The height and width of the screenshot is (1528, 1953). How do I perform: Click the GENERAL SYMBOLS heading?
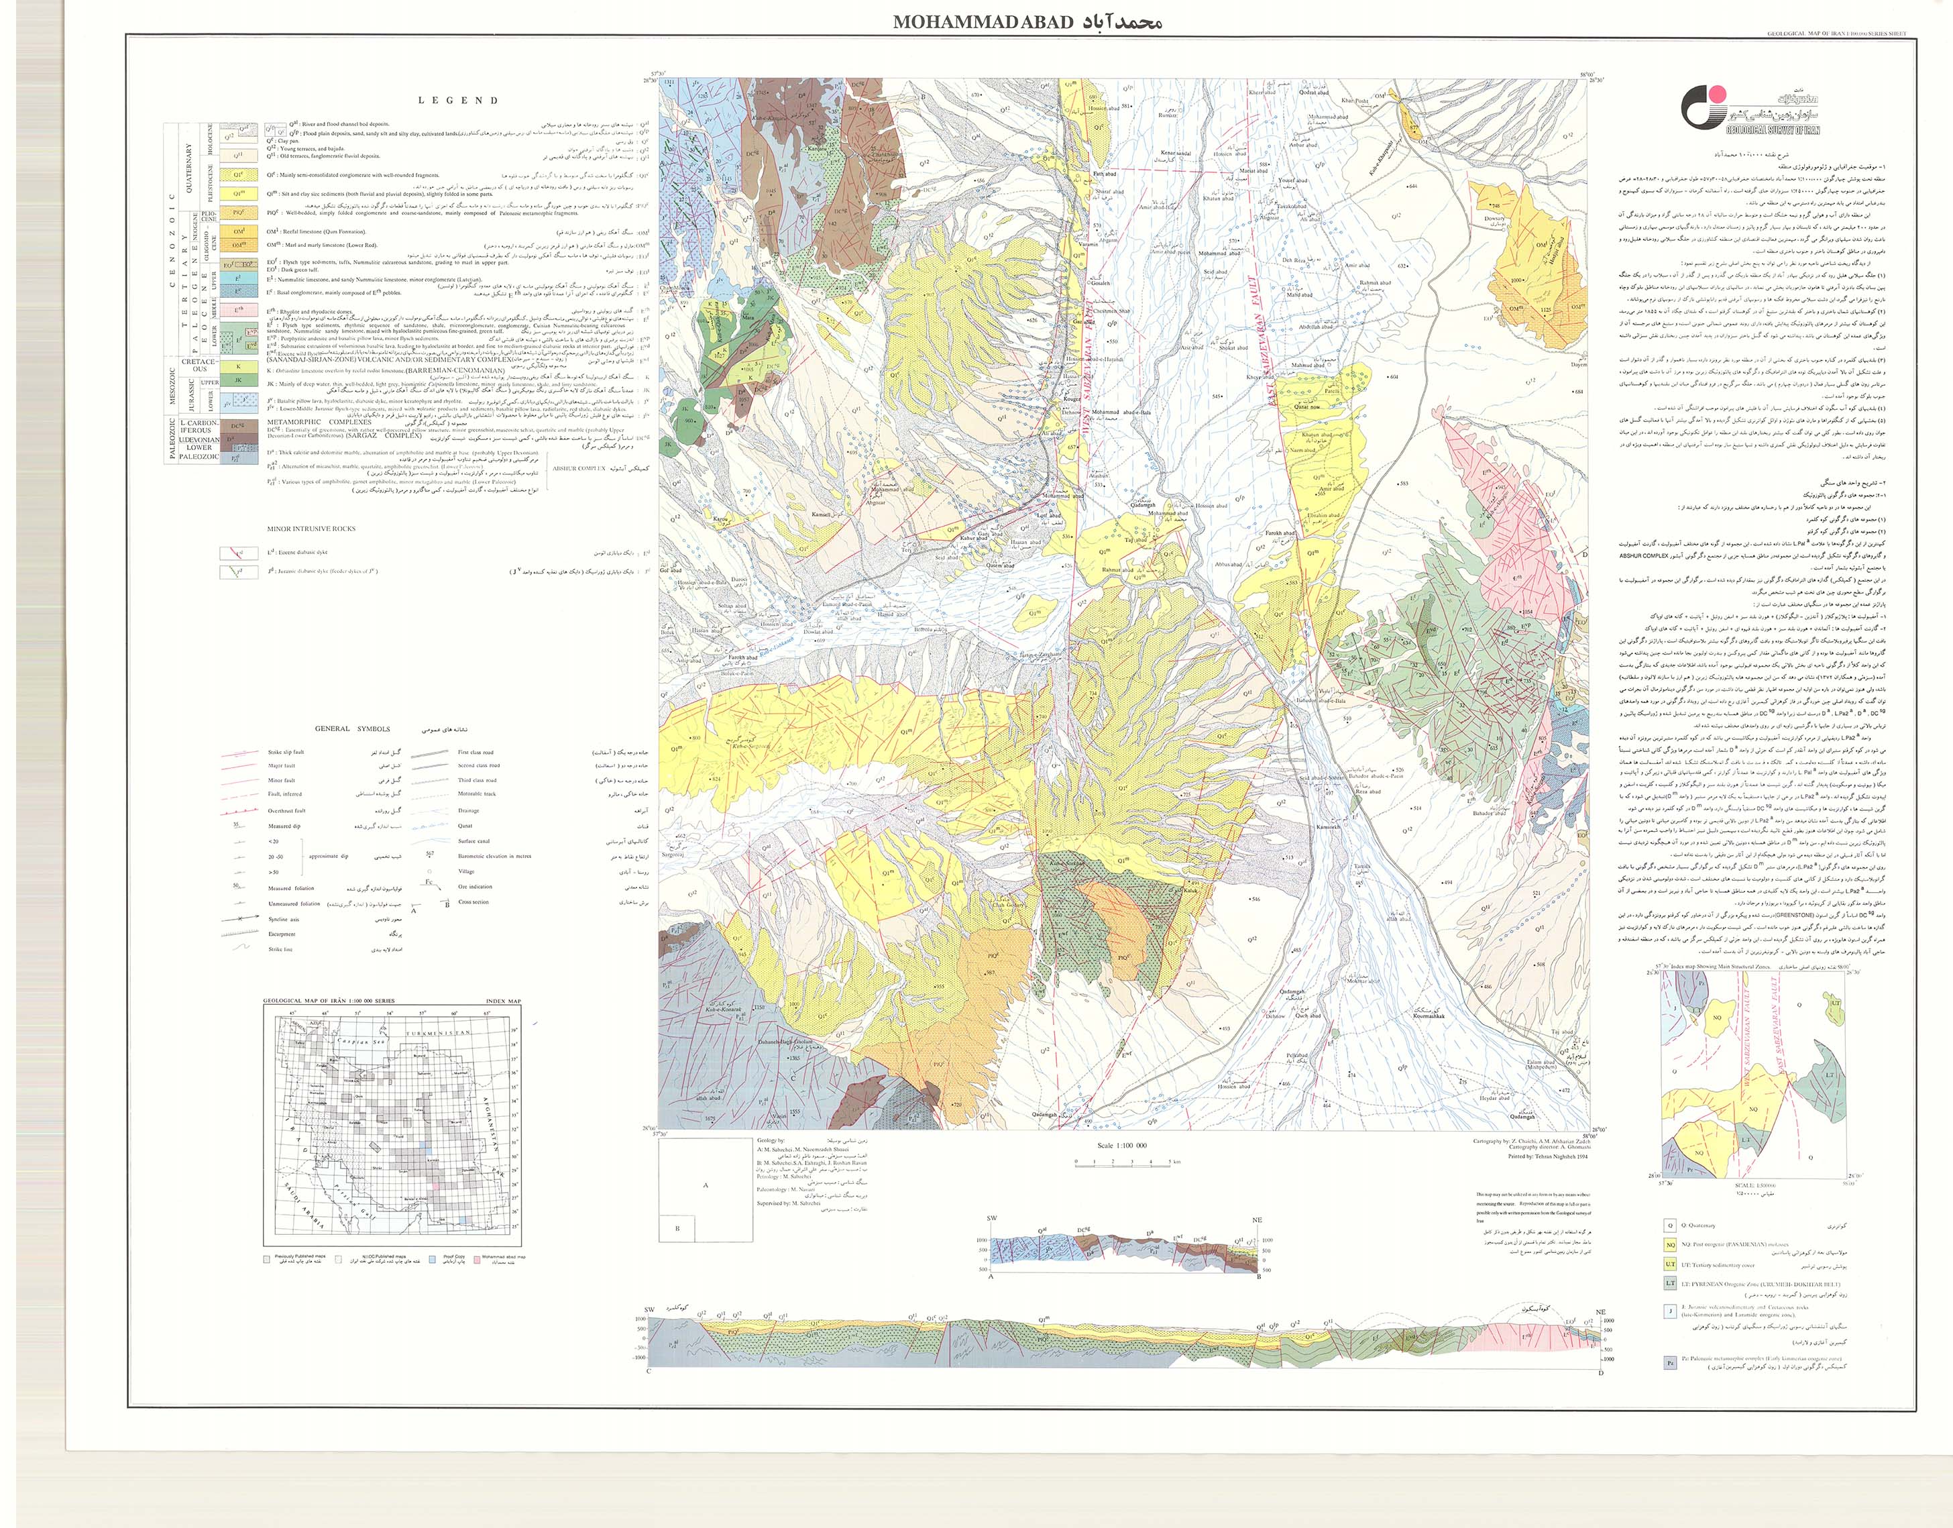click(352, 729)
